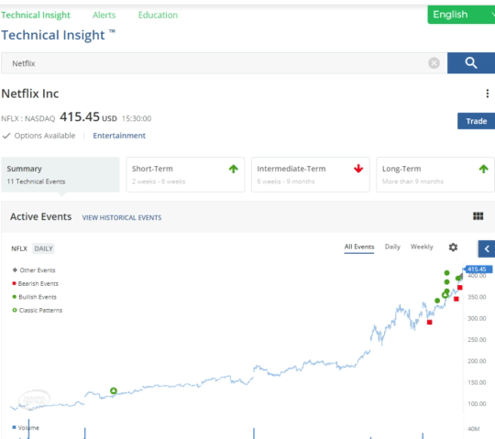The width and height of the screenshot is (495, 439).
Task: Click the 415.45 price label on axis
Action: point(478,269)
